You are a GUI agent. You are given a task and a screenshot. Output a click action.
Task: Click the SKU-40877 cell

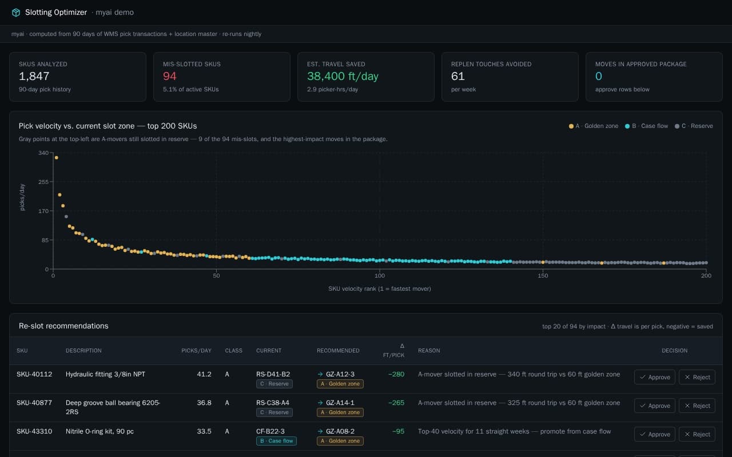click(x=34, y=403)
